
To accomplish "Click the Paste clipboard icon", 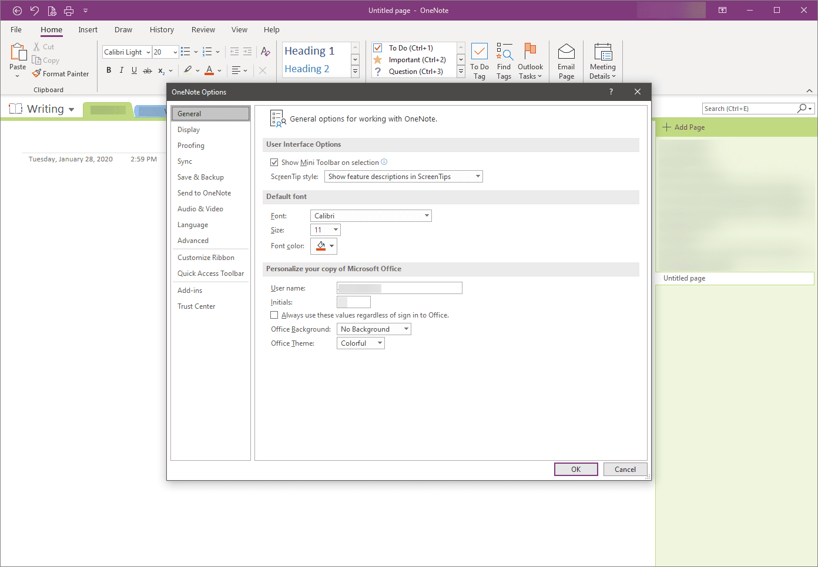I will (x=18, y=52).
